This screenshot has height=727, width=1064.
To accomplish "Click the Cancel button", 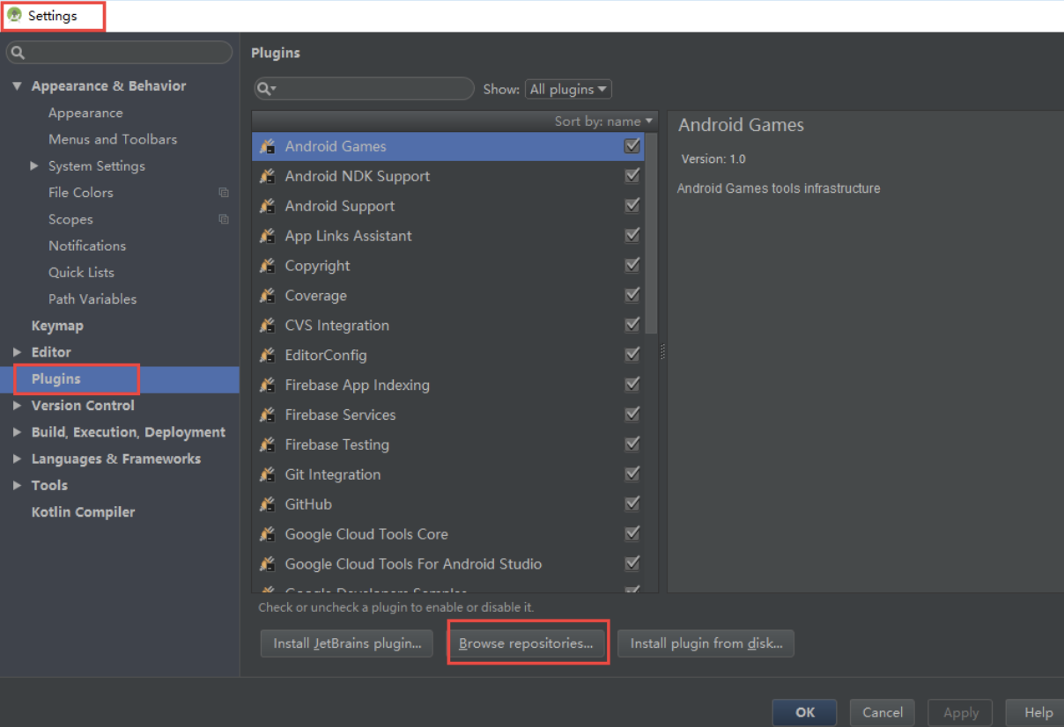I will (883, 713).
